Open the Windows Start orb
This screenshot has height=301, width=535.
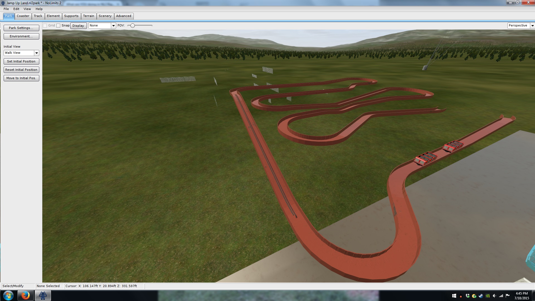(x=8, y=295)
